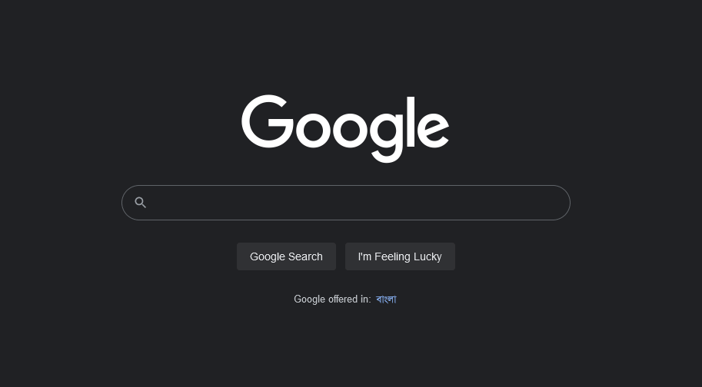
Task: Click the second letter o in the logo
Action: point(351,129)
